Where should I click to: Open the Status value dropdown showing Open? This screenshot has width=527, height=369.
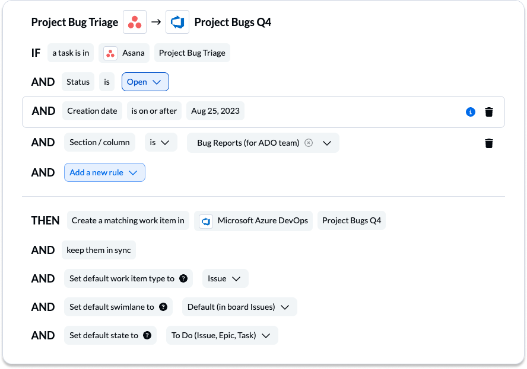pyautogui.click(x=145, y=82)
